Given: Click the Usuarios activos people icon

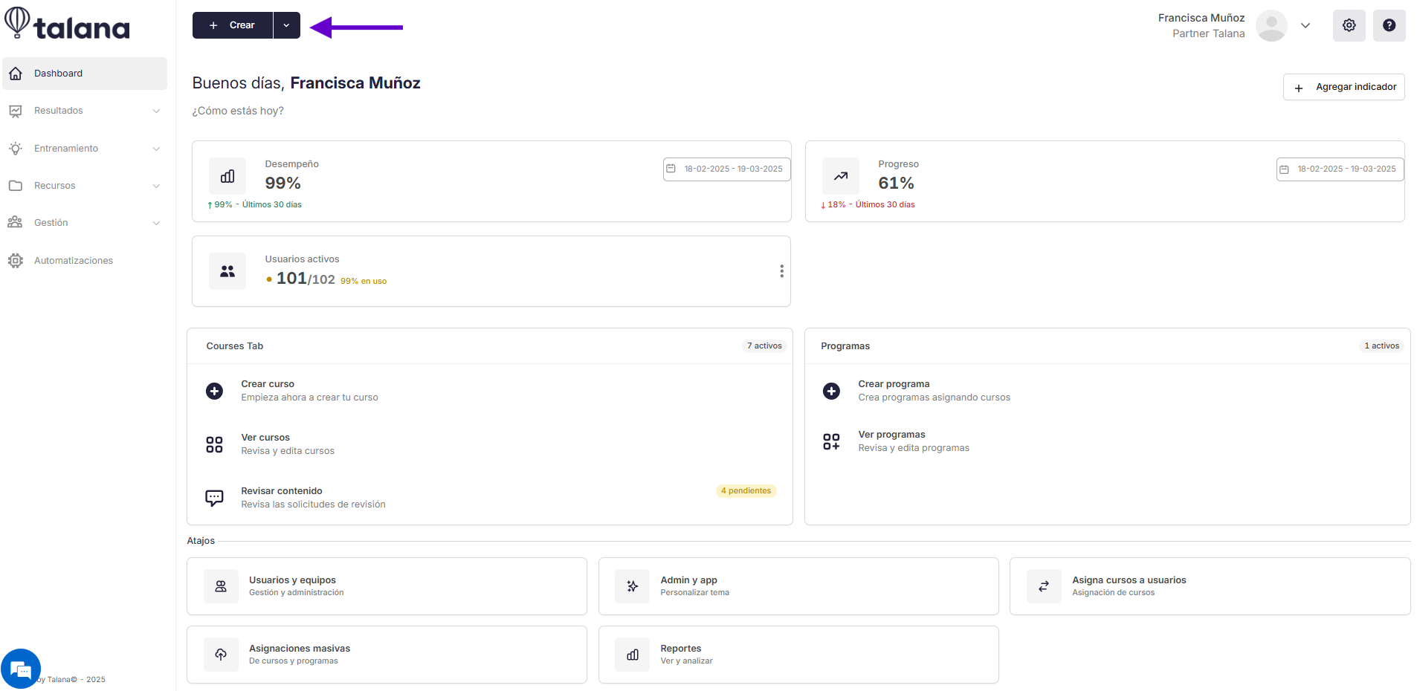Looking at the screenshot, I should pos(227,271).
